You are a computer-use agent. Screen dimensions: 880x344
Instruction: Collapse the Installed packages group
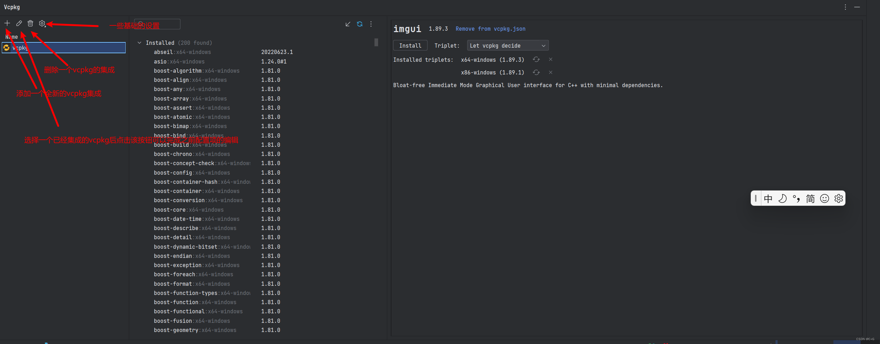click(139, 43)
